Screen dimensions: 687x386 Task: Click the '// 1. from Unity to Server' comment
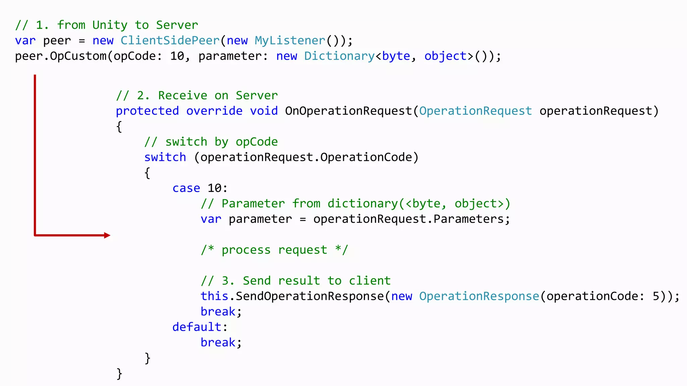point(107,25)
